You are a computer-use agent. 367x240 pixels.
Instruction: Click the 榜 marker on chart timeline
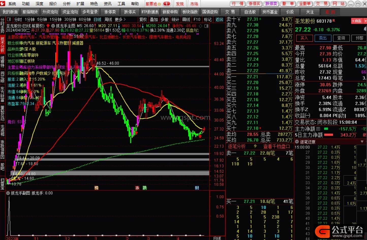tap(96, 188)
